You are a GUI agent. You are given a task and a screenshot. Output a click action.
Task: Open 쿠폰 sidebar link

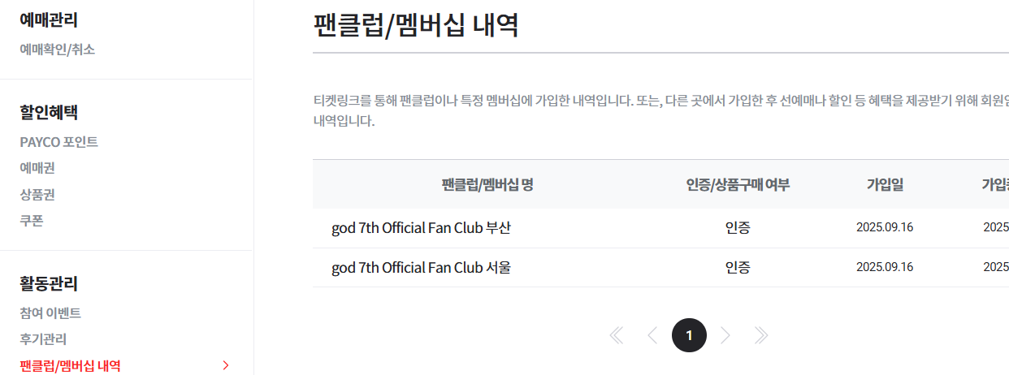pyautogui.click(x=32, y=221)
